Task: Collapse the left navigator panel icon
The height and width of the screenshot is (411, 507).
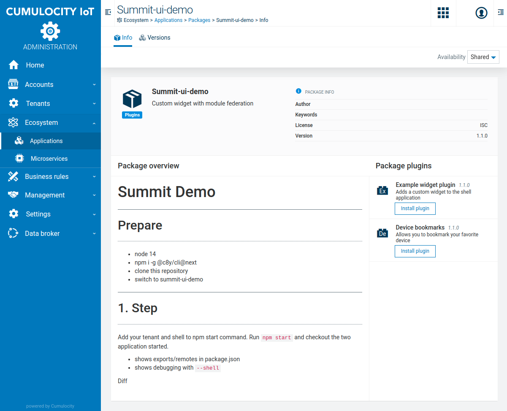Action: [x=108, y=13]
